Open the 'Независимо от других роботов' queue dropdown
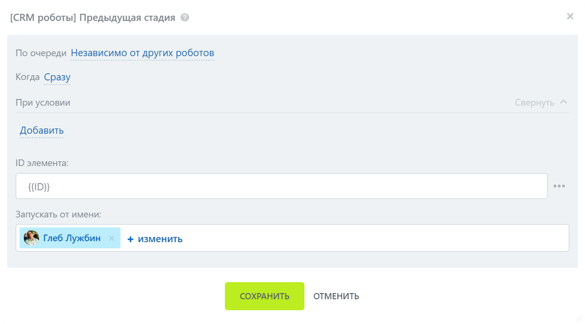Image resolution: width=585 pixels, height=324 pixels. coord(142,53)
